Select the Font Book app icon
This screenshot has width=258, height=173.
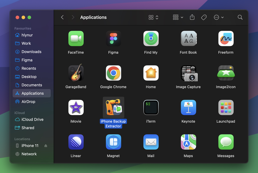(188, 38)
